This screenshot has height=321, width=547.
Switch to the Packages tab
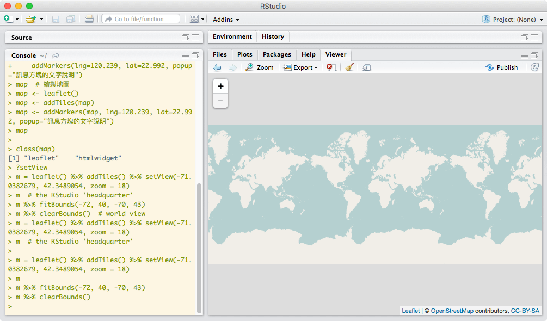[x=276, y=54]
